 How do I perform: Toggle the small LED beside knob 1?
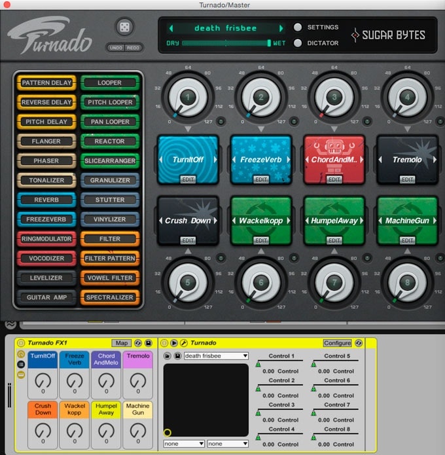(x=221, y=121)
